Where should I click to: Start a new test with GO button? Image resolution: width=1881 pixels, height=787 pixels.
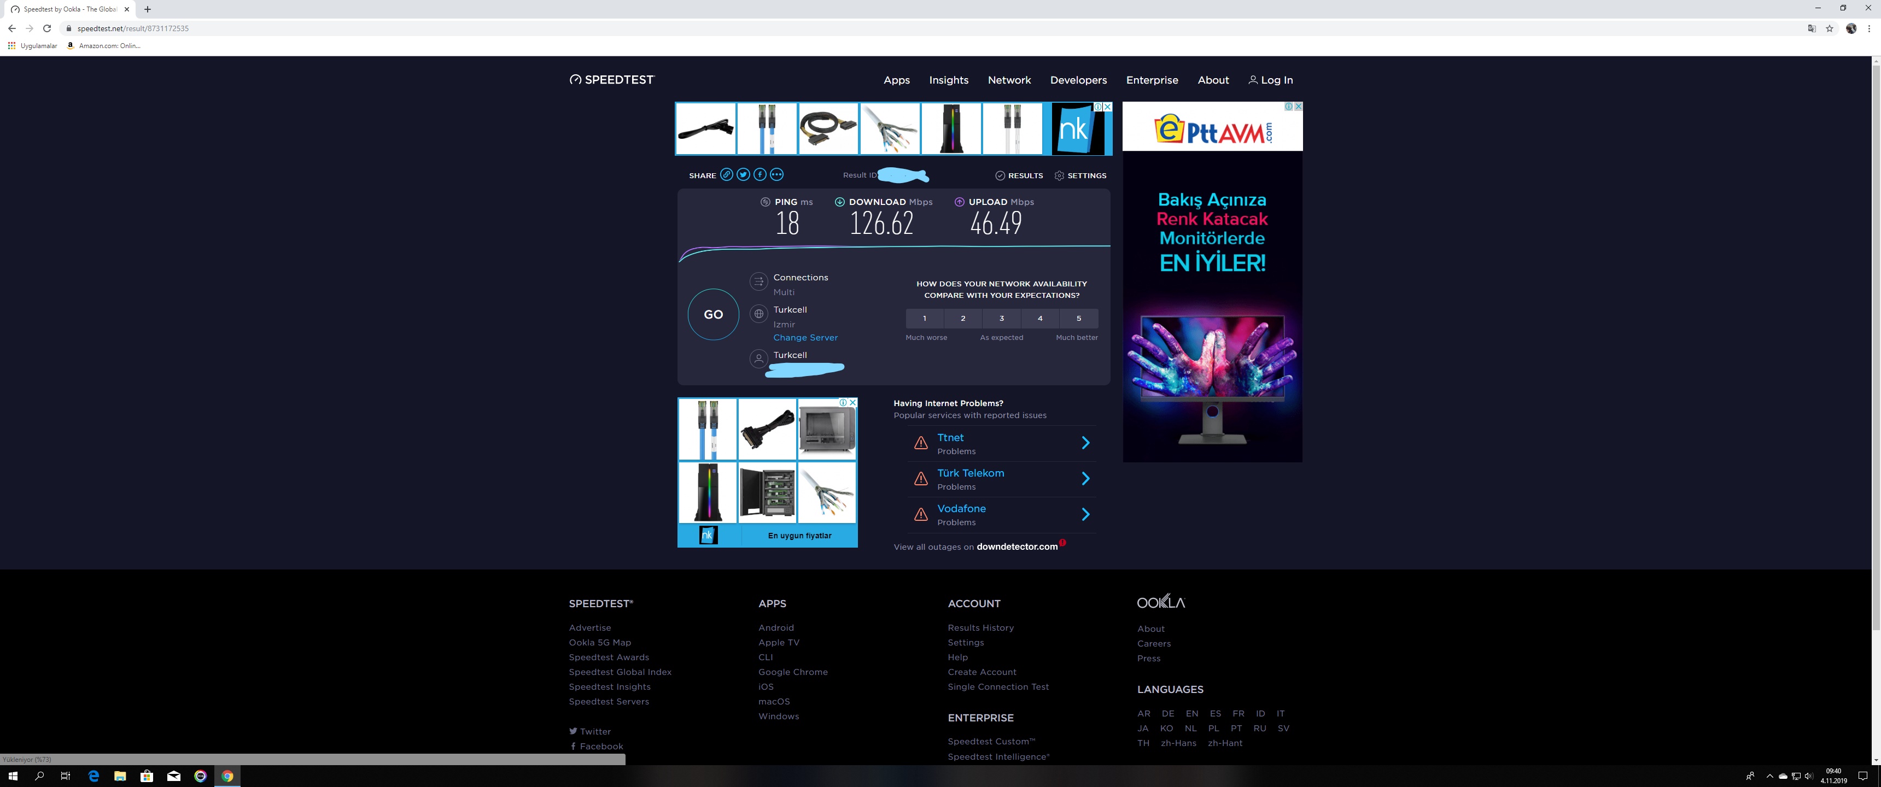pos(714,315)
